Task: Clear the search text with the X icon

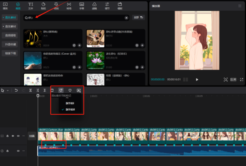Action: coord(126,18)
